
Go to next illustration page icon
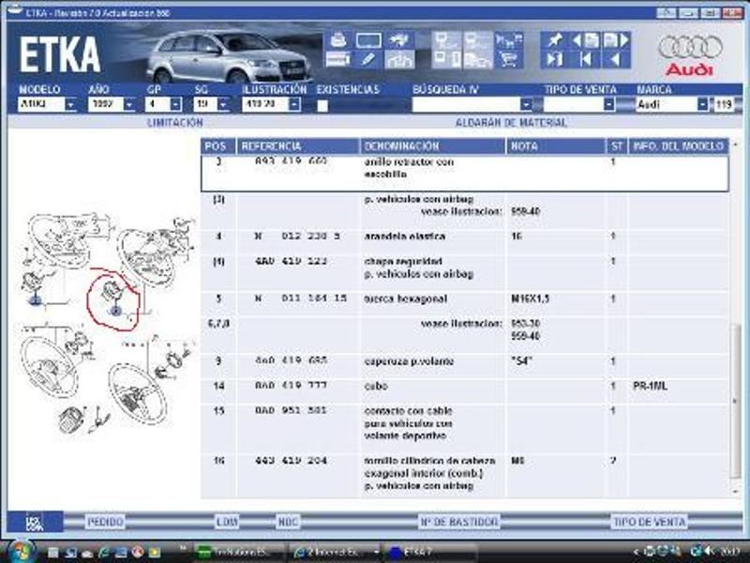pyautogui.click(x=616, y=40)
